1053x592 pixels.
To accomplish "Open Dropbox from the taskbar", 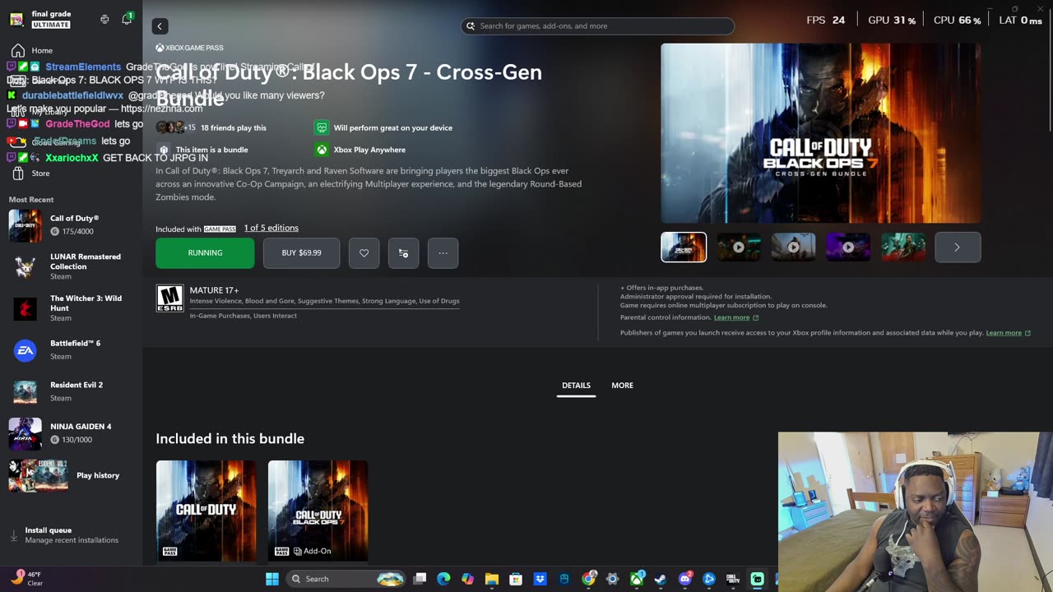I will 540,579.
